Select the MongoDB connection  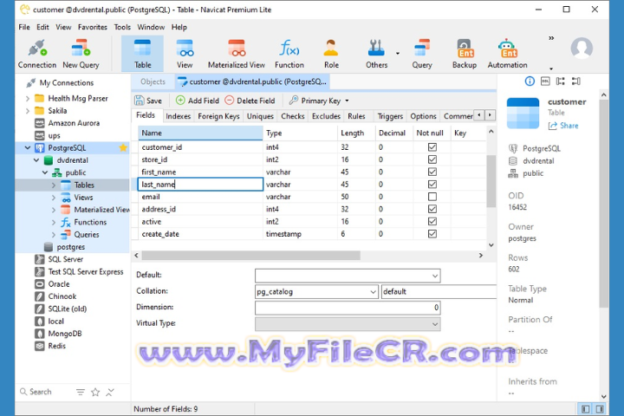pyautogui.click(x=64, y=334)
